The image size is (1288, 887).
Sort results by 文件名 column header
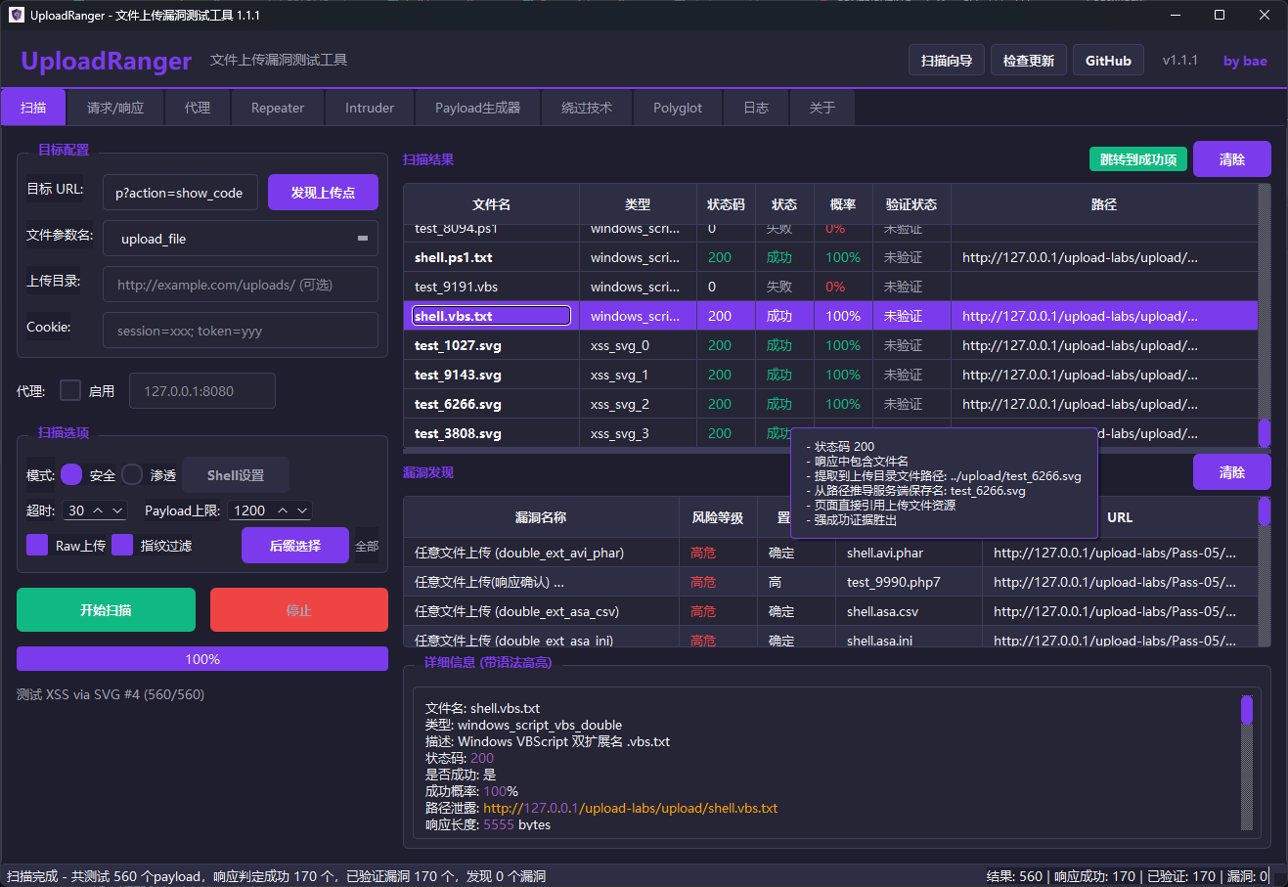pos(491,204)
